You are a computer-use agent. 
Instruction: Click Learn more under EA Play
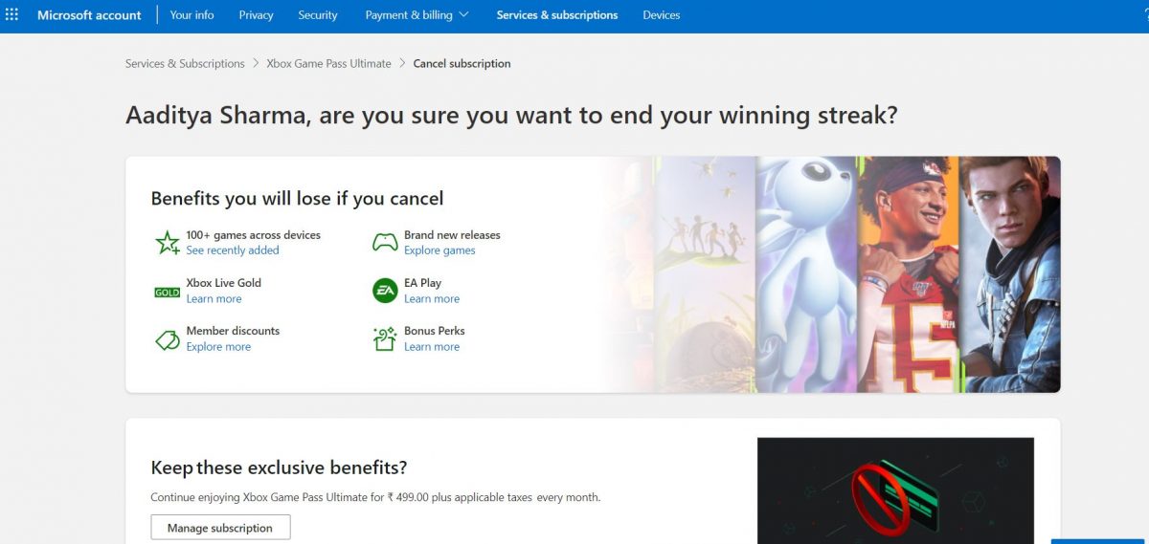pos(432,299)
